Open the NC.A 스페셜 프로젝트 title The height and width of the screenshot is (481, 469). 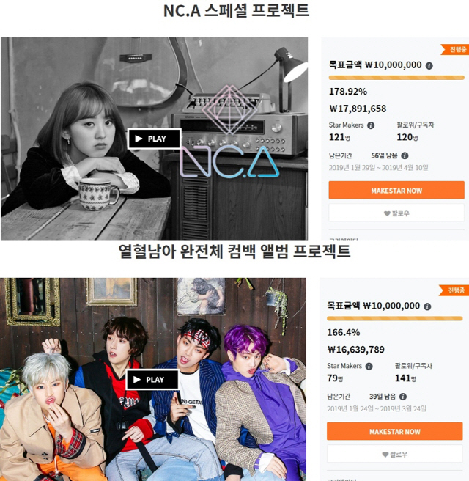[236, 10]
